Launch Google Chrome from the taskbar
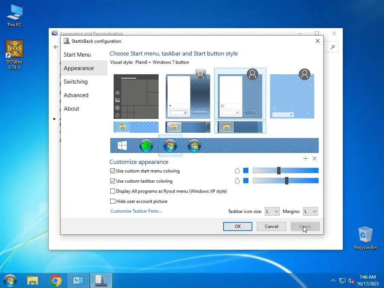This screenshot has width=384, height=288. point(55,280)
